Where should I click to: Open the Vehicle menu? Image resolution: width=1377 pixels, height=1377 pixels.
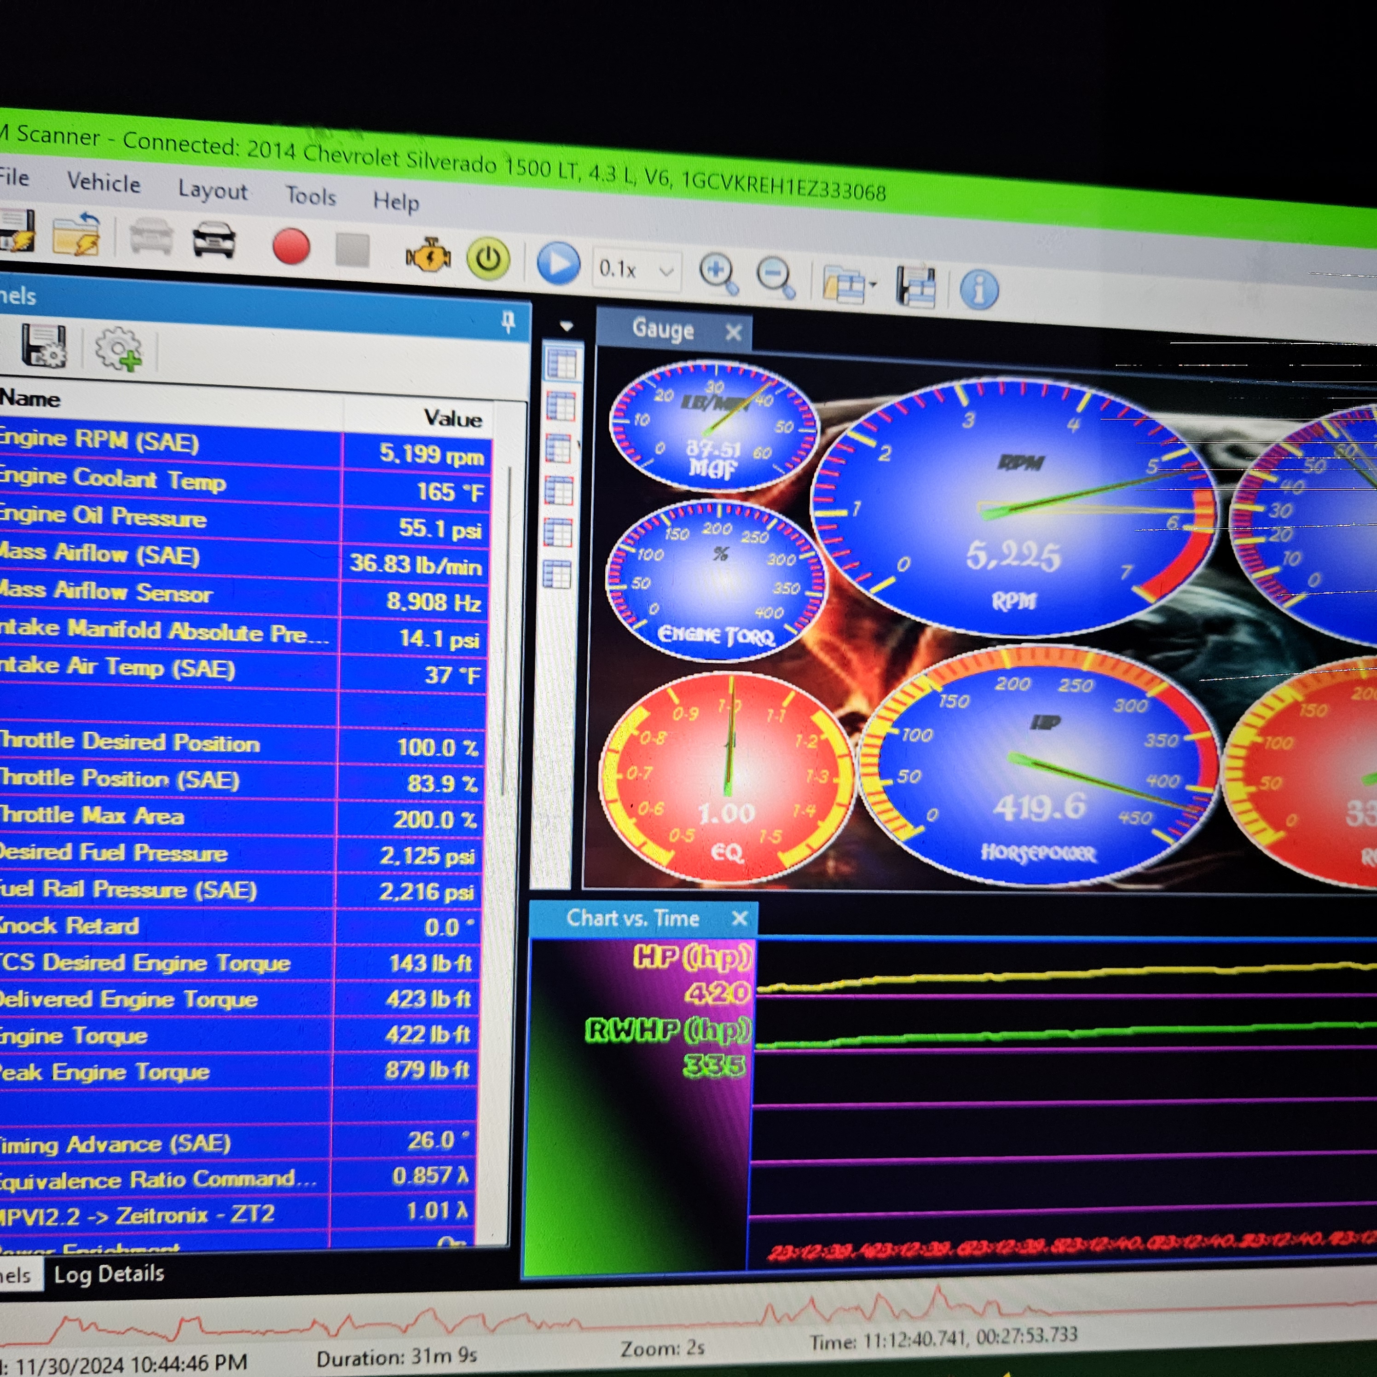pos(104,183)
